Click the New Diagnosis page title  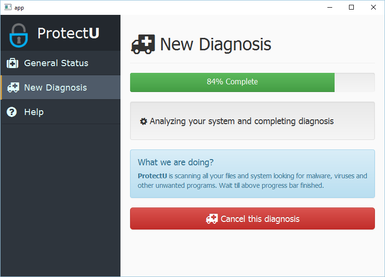coord(216,45)
